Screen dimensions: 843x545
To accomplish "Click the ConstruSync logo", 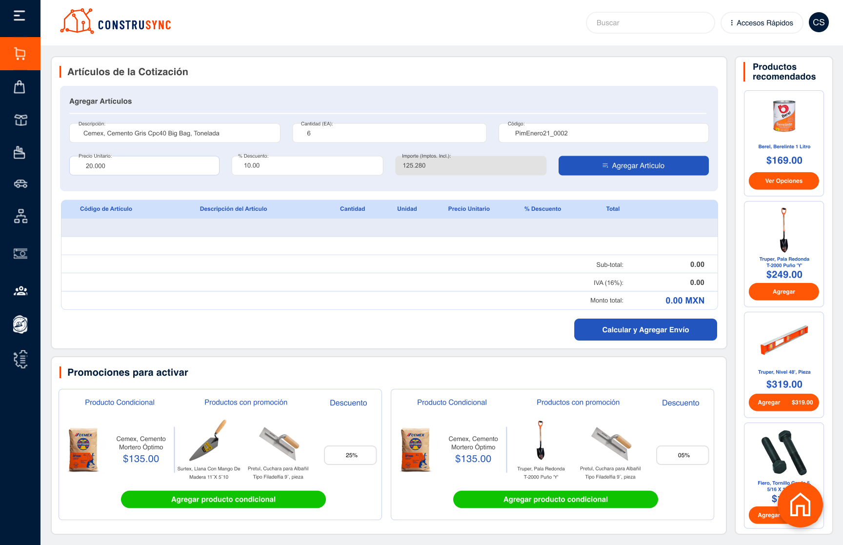I will click(116, 22).
